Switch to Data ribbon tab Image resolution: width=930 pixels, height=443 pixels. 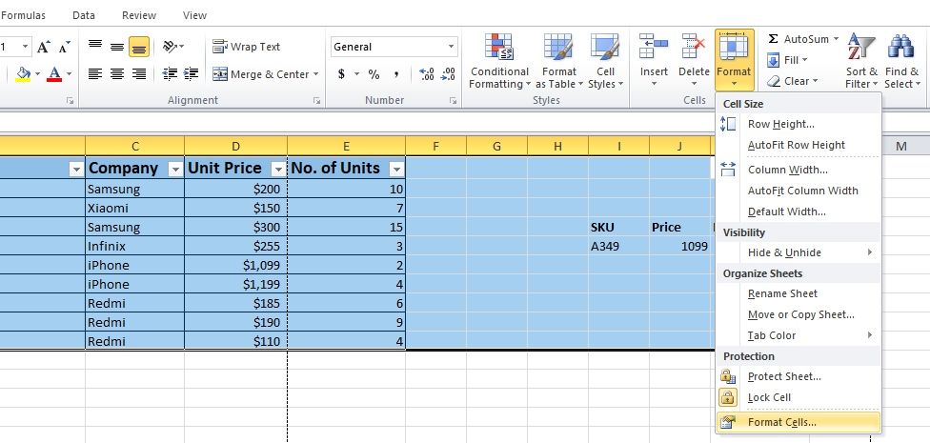click(84, 15)
